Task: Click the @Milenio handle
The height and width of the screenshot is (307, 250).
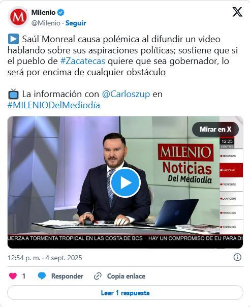Action: (46, 23)
